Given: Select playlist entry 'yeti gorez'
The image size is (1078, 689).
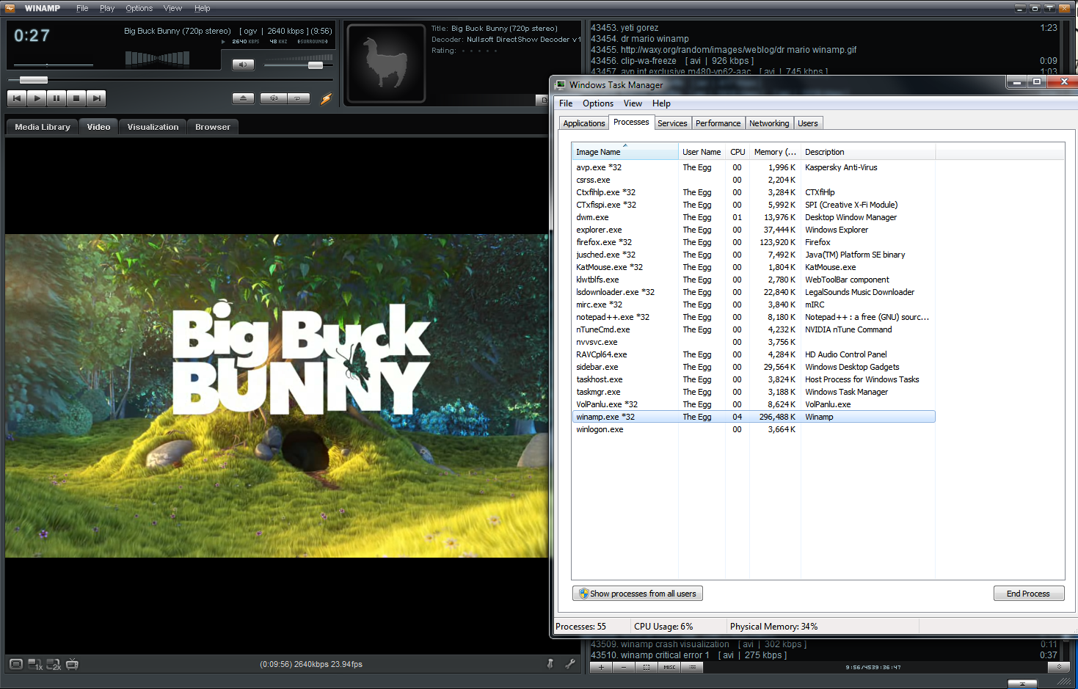Looking at the screenshot, I should pos(824,28).
